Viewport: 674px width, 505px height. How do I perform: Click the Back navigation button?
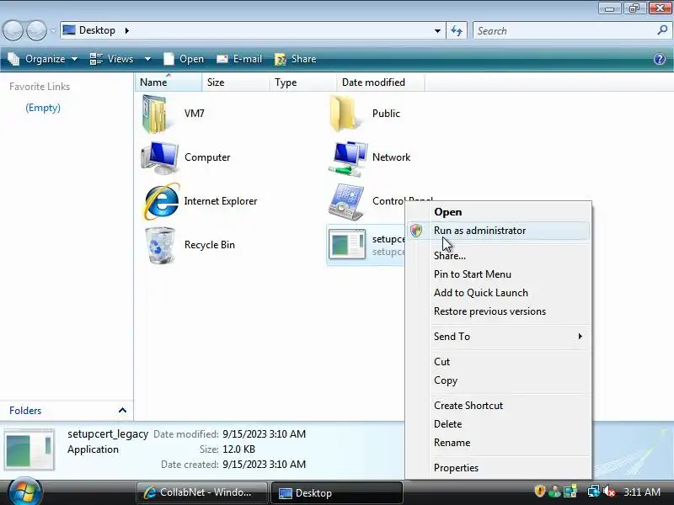tap(13, 30)
